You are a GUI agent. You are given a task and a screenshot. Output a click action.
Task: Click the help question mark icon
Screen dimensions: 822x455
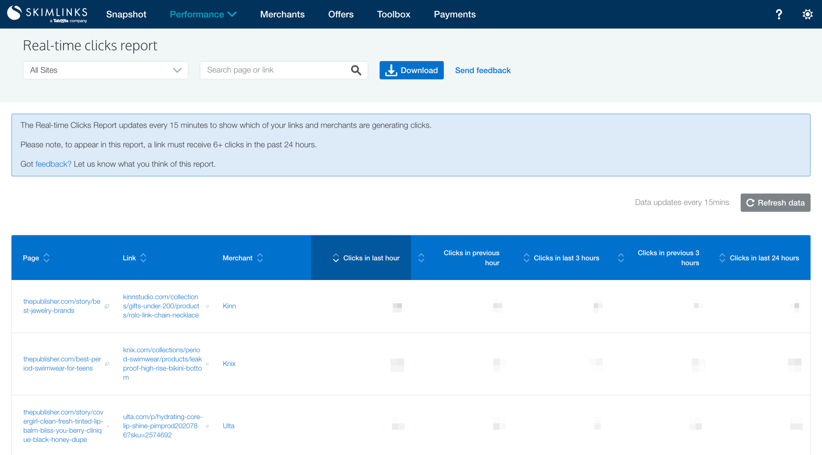click(779, 14)
